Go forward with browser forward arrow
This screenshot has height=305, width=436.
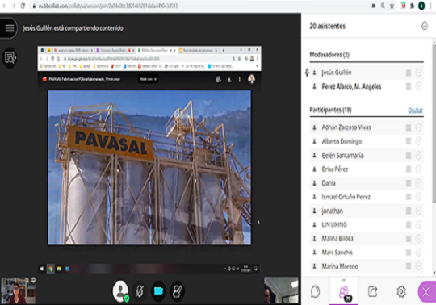(x=14, y=6)
